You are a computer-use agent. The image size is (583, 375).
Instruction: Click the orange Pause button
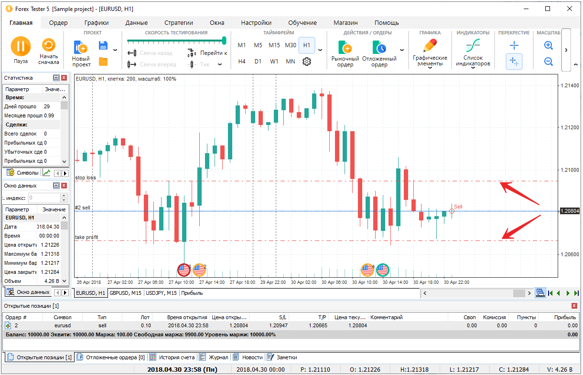[x=21, y=46]
